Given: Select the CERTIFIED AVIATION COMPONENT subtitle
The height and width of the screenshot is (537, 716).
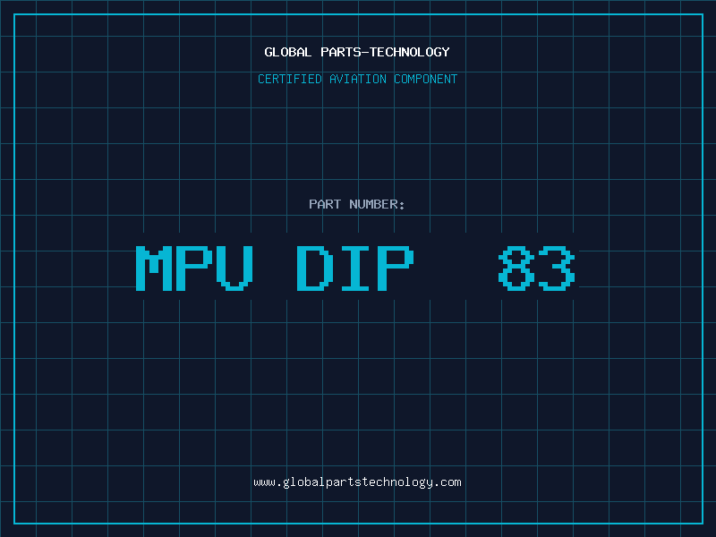Looking at the screenshot, I should [357, 79].
